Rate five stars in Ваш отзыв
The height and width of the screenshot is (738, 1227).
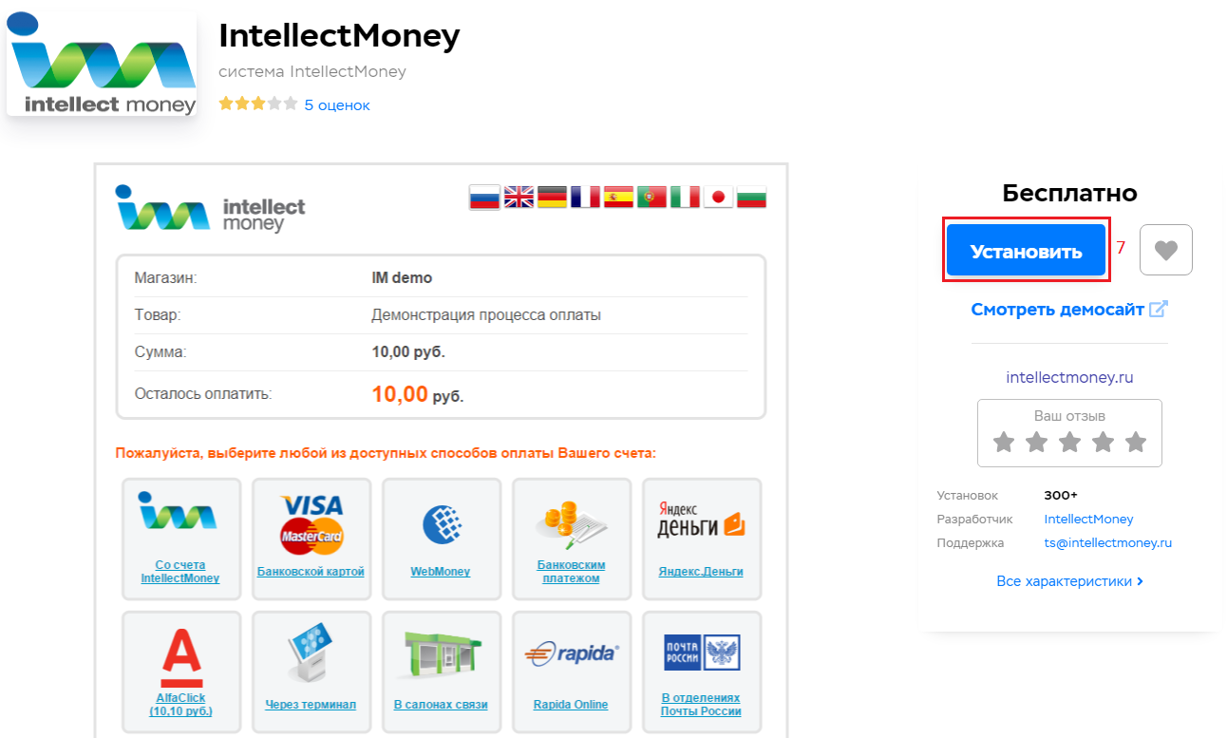tap(1136, 442)
